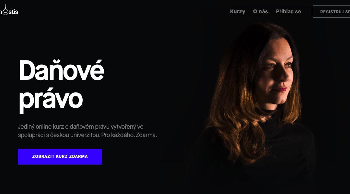
Task: Click the word Daňové in the headline
Action: pyautogui.click(x=62, y=70)
